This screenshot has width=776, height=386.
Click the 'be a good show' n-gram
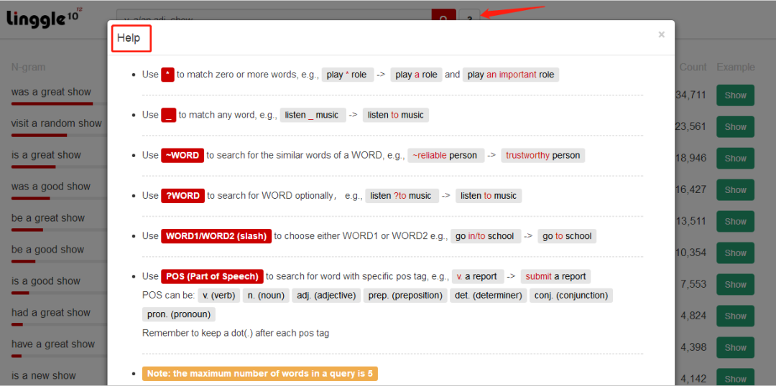coord(47,250)
